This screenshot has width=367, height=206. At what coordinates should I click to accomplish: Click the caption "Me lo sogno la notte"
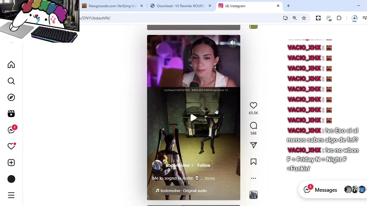[x=173, y=178]
